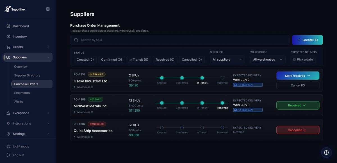The image size is (337, 163).
Task: Click the Osaka Industrial Ltd. supplier name
Action: (x=91, y=81)
